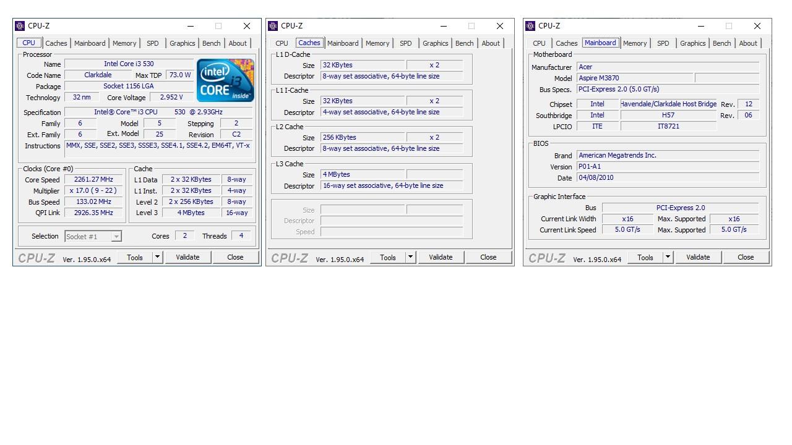Open the Caches tab in the left window
This screenshot has width=792, height=445.
click(56, 43)
